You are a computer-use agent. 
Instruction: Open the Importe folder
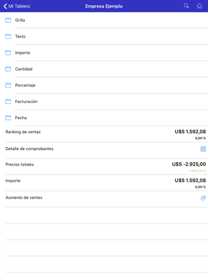coord(104,53)
